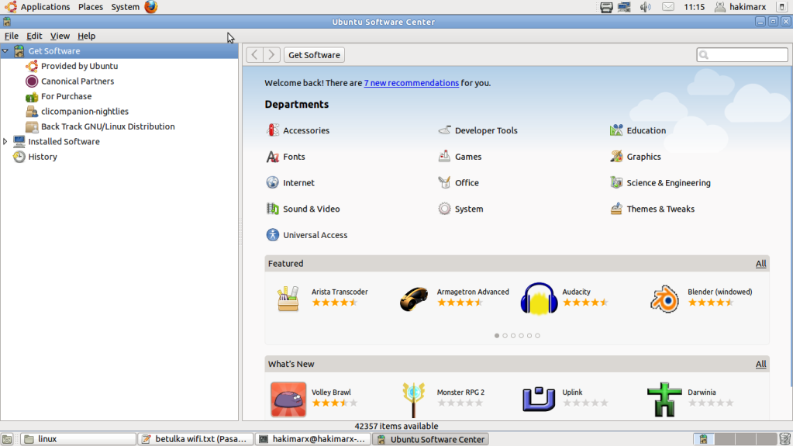Screen dimensions: 793x446
Task: Launch Firefox from the top panel
Action: point(150,6)
